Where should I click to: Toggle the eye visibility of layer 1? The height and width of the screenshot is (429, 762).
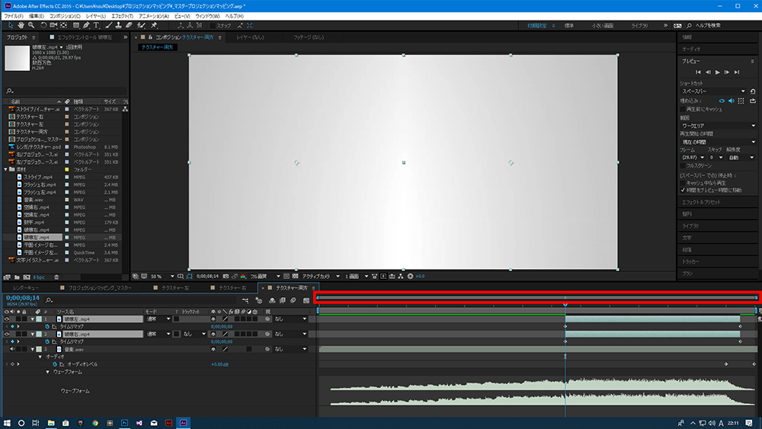coord(7,319)
